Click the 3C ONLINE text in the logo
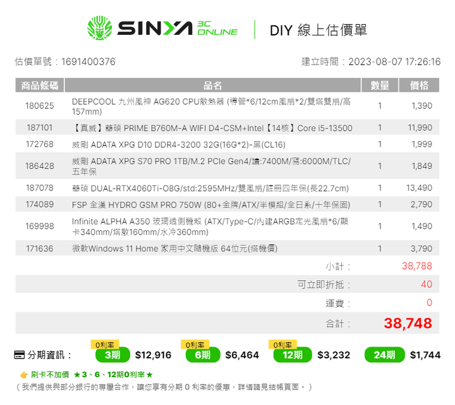 tap(217, 28)
